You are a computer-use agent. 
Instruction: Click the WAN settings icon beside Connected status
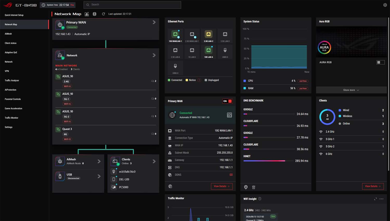click(229, 115)
